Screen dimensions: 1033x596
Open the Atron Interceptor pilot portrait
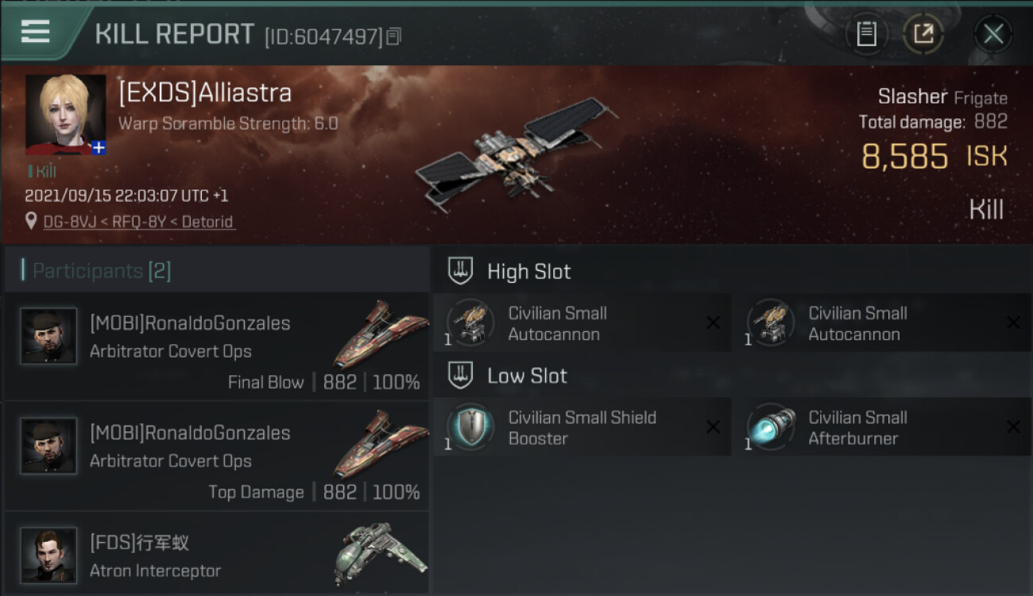48,555
